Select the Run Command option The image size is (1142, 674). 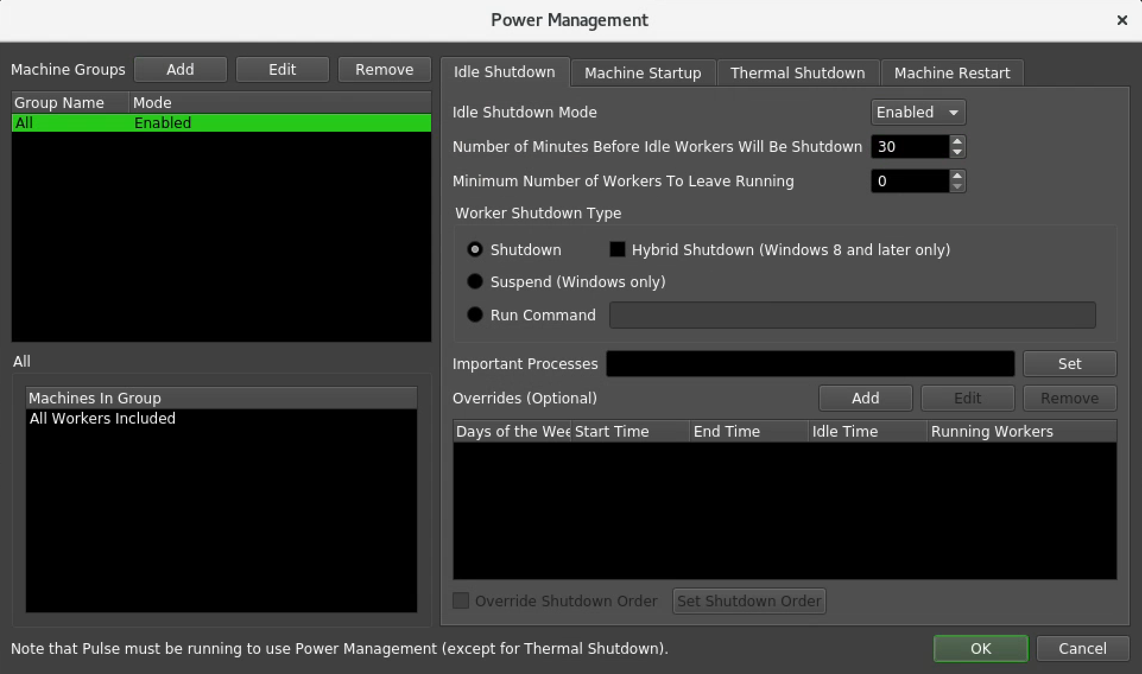(x=475, y=314)
